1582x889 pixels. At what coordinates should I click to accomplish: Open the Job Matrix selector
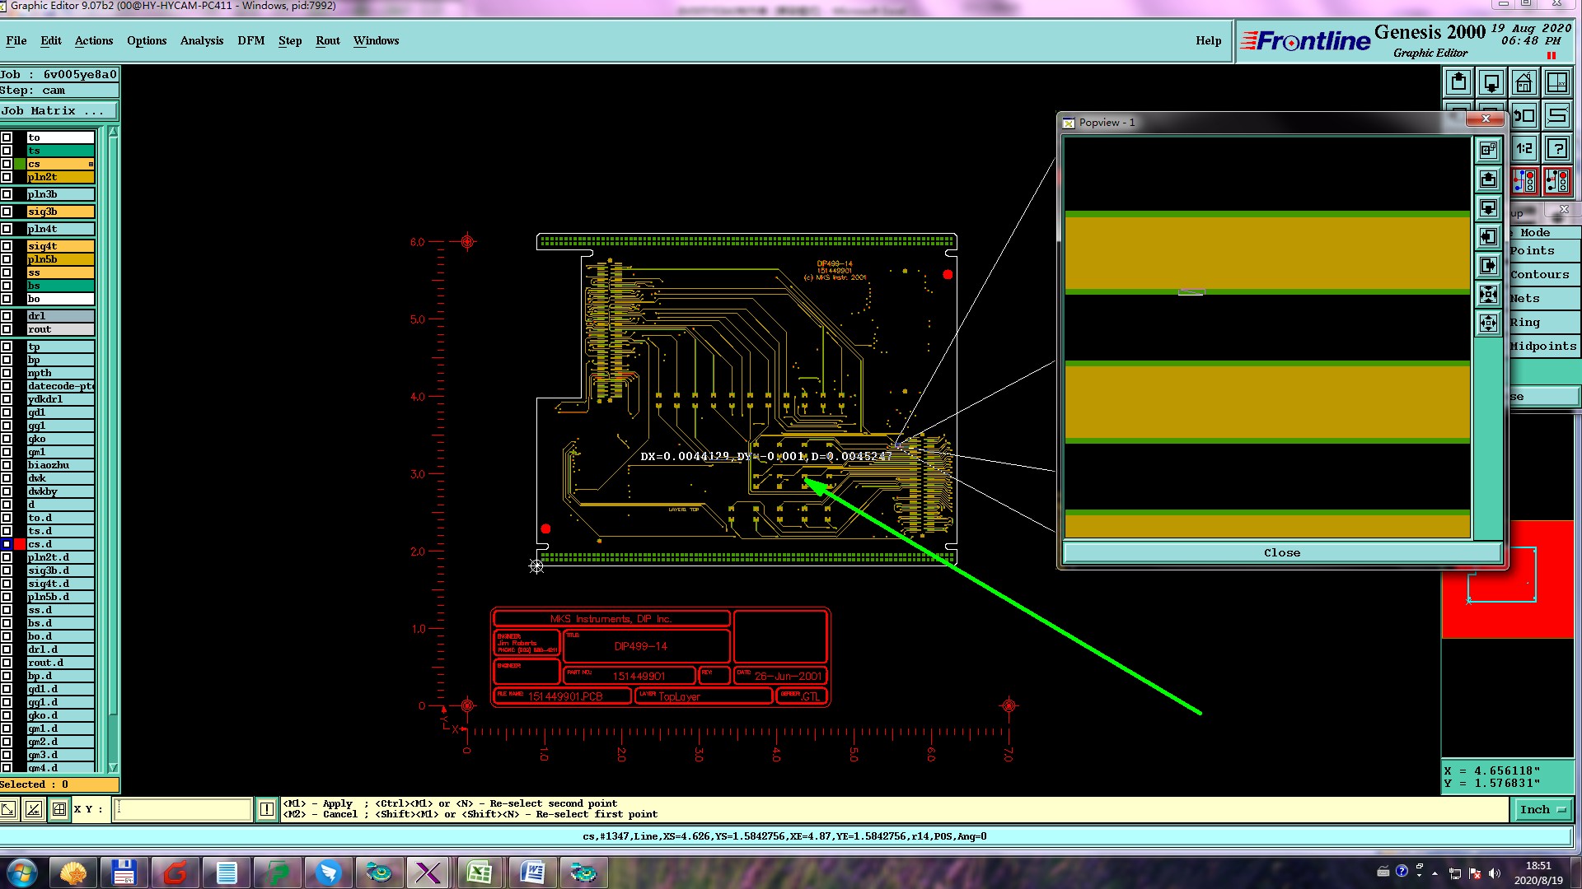[x=59, y=111]
